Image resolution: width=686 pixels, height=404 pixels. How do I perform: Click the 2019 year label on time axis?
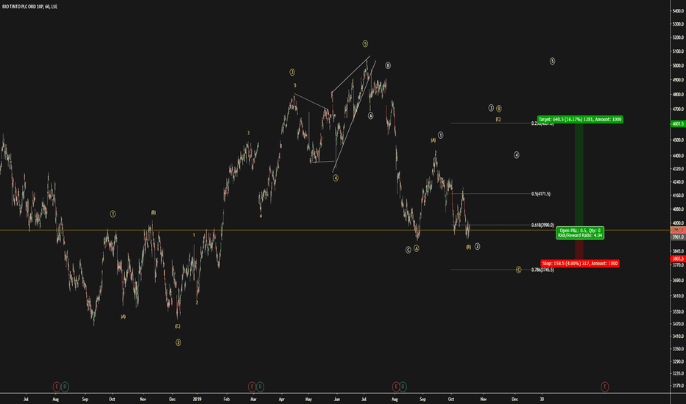point(197,399)
